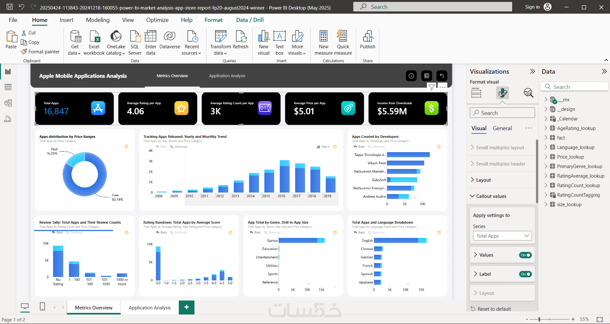The width and height of the screenshot is (610, 324).
Task: Toggle the Label switch off
Action: pyautogui.click(x=525, y=274)
